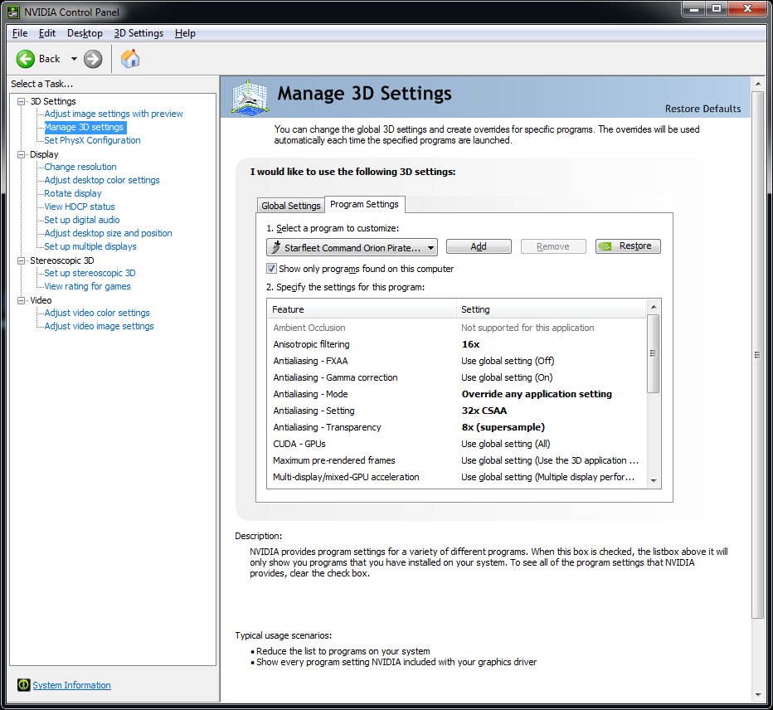
Task: Click the NVIDIA Control Panel title bar icon
Action: [x=13, y=12]
